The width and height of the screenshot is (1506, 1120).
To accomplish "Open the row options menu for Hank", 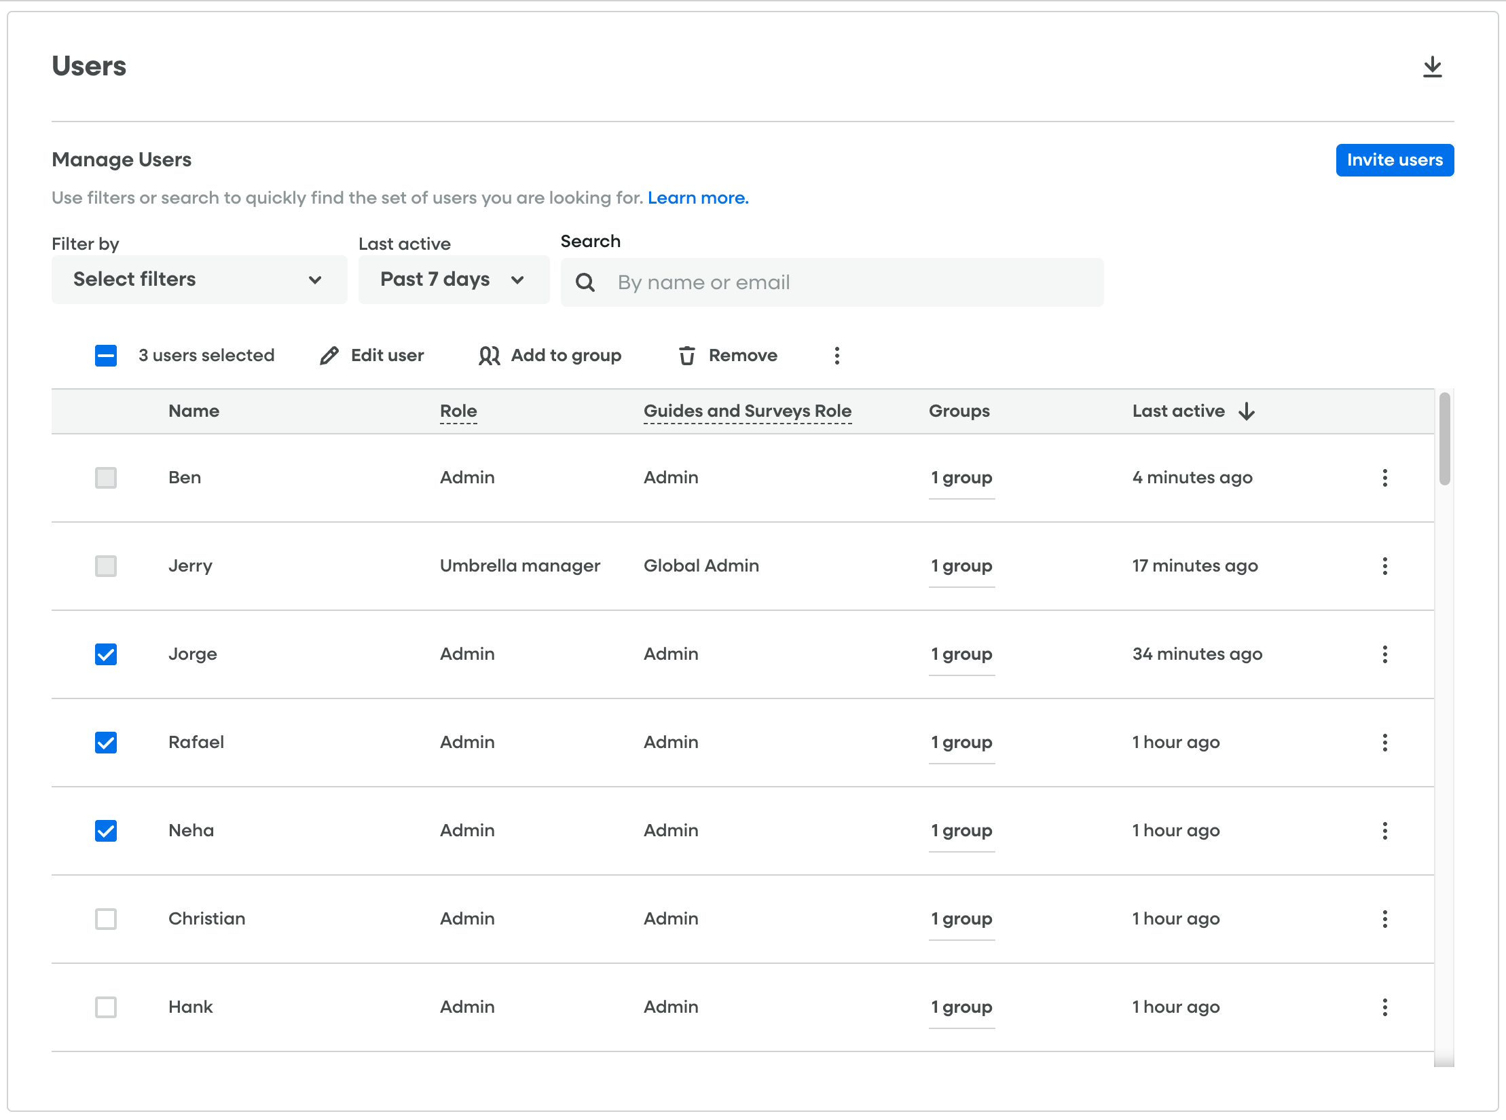I will [1384, 1007].
